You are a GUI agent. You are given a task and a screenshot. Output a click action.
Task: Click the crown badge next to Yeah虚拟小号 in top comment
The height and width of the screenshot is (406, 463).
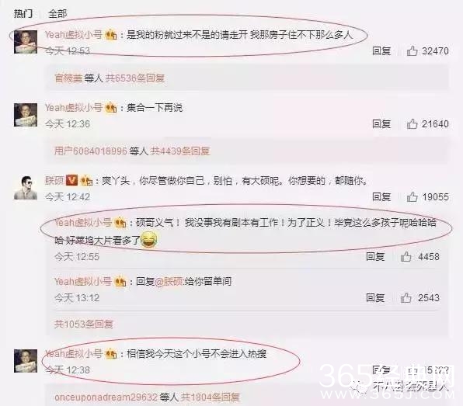click(x=111, y=35)
